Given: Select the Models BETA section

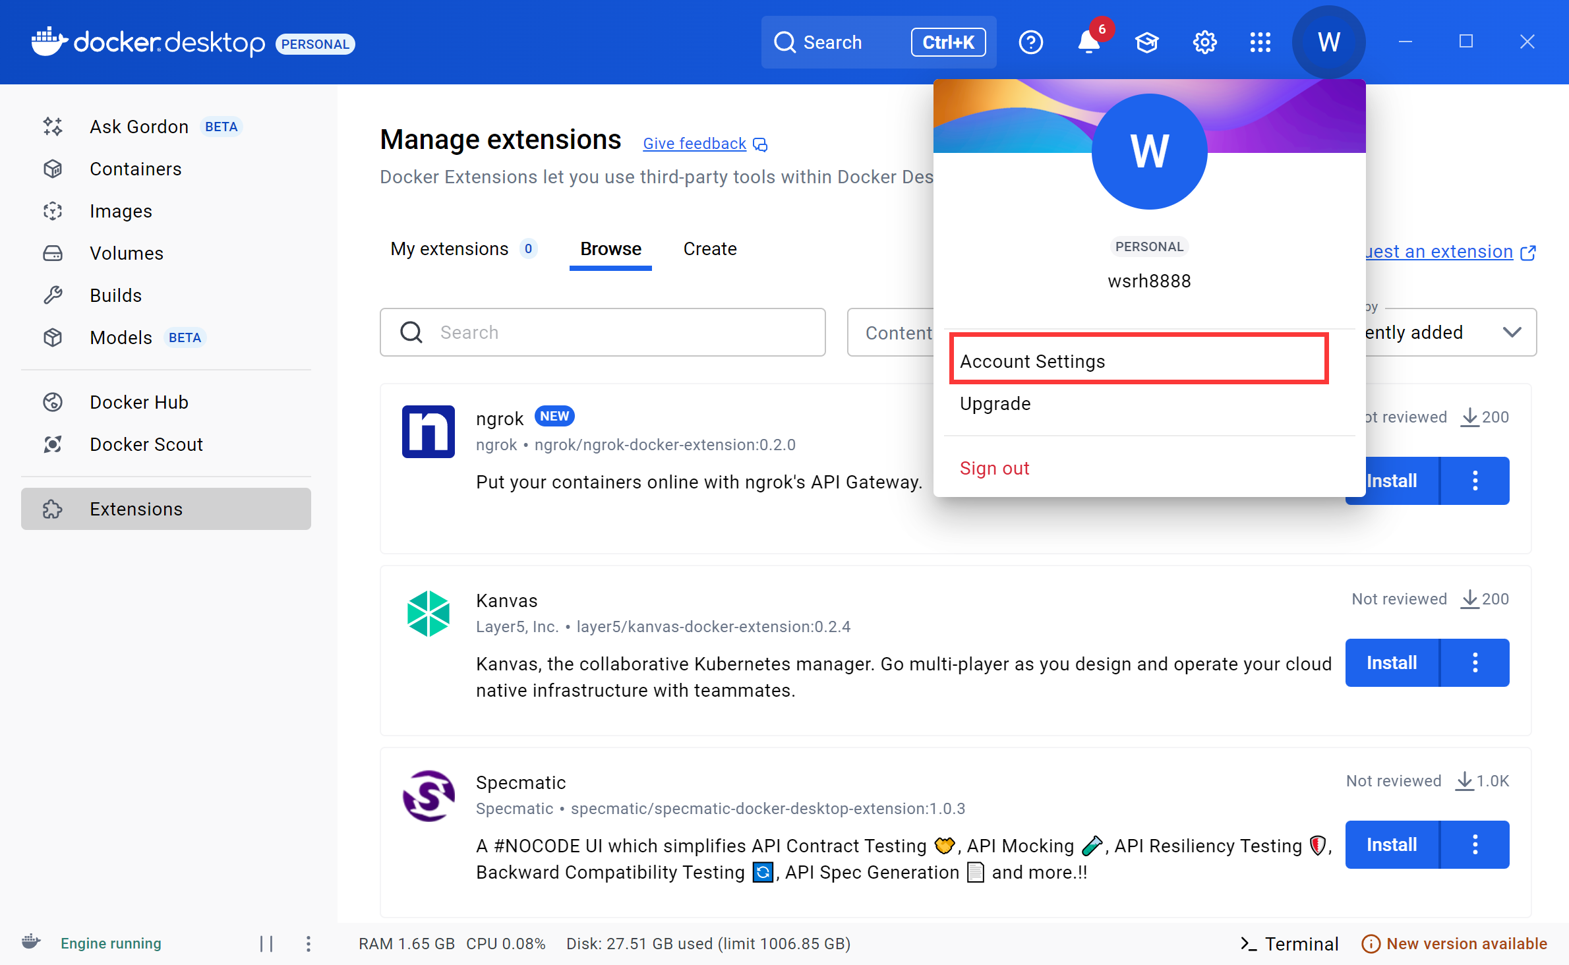Looking at the screenshot, I should click(121, 337).
